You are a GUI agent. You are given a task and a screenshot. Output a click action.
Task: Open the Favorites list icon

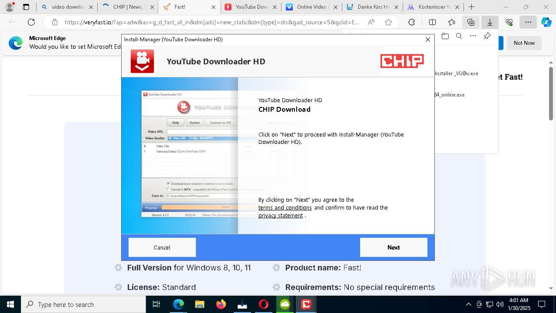(452, 22)
